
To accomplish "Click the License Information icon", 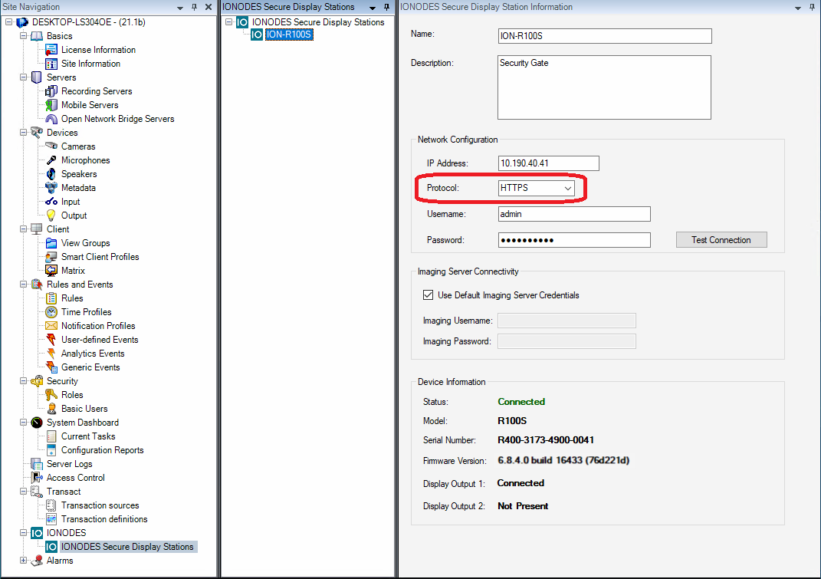I will point(51,50).
